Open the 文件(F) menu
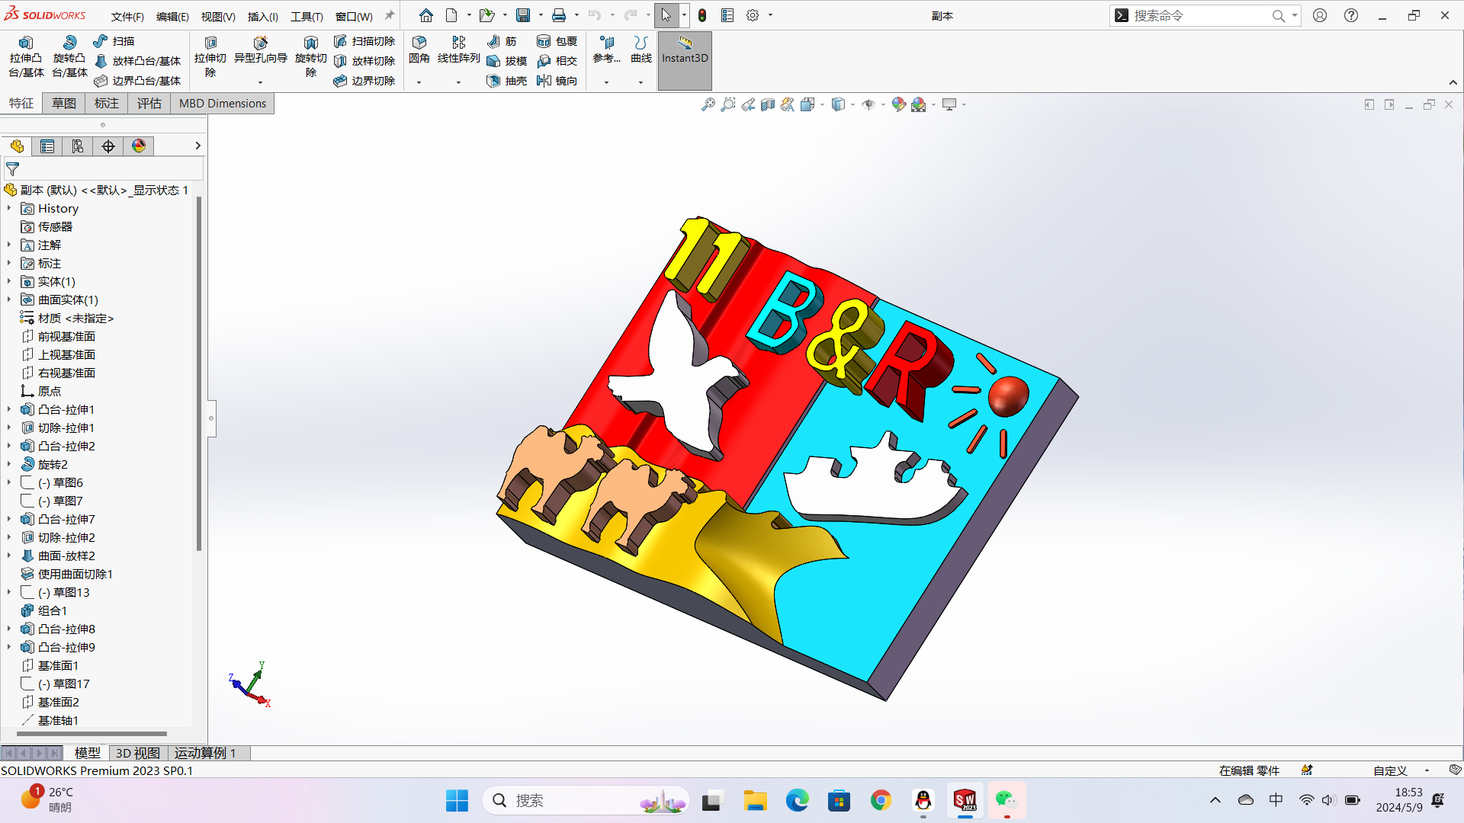Image resolution: width=1464 pixels, height=823 pixels. coord(127,16)
